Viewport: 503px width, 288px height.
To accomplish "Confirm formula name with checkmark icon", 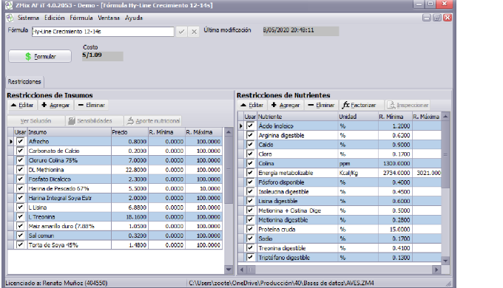I will [181, 32].
